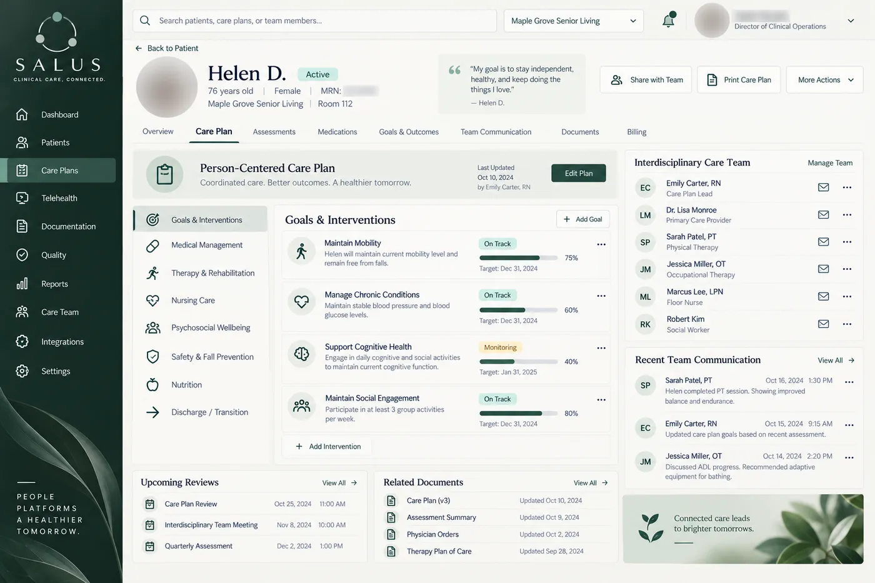The image size is (875, 583).
Task: Email Robert Kim via envelope icon
Action: pos(824,324)
